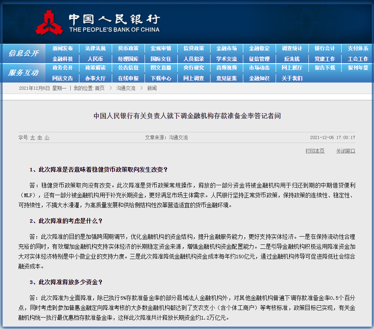Click the 信息公开 section header
The width and height of the screenshot is (374, 329).
tap(23, 53)
